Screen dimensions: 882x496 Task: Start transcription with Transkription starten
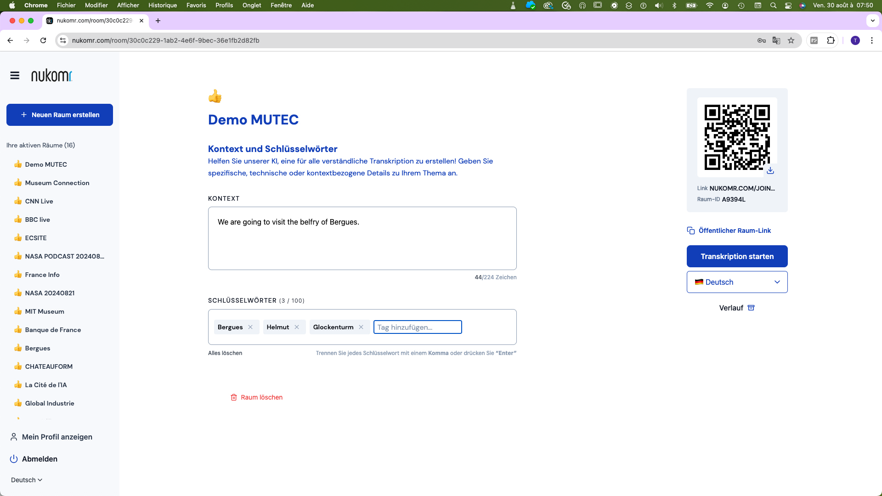tap(737, 256)
